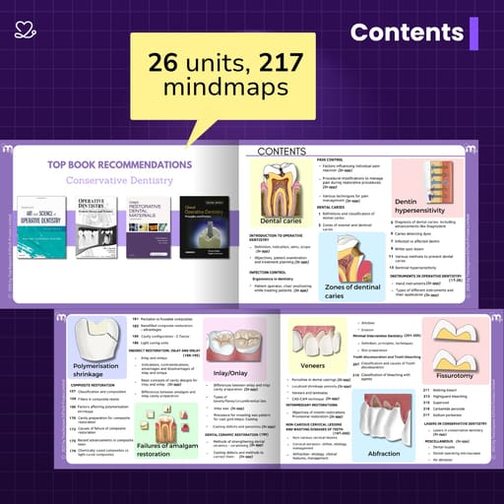Viewport: 504px width, 504px height.
Task: Click 'Sodium perborate' entry
Action: point(447,415)
